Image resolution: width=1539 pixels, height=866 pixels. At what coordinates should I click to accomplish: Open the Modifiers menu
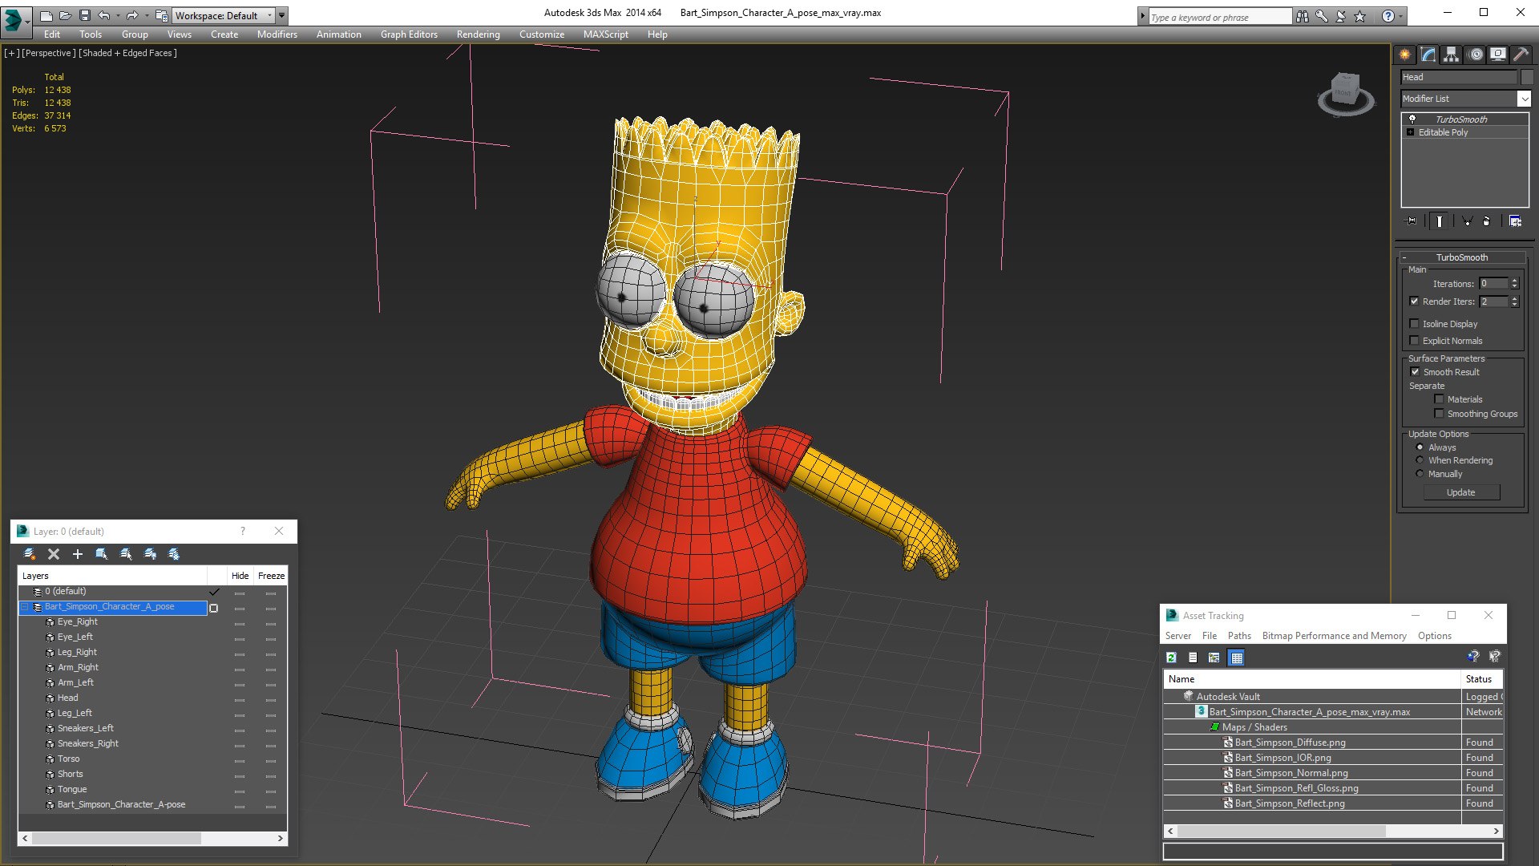[277, 34]
